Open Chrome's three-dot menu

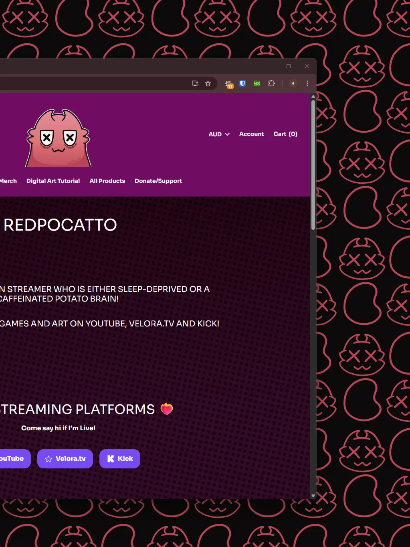[x=307, y=83]
